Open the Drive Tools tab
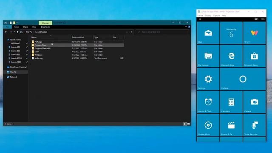This screenshot has width=272, height=153. click(45, 27)
